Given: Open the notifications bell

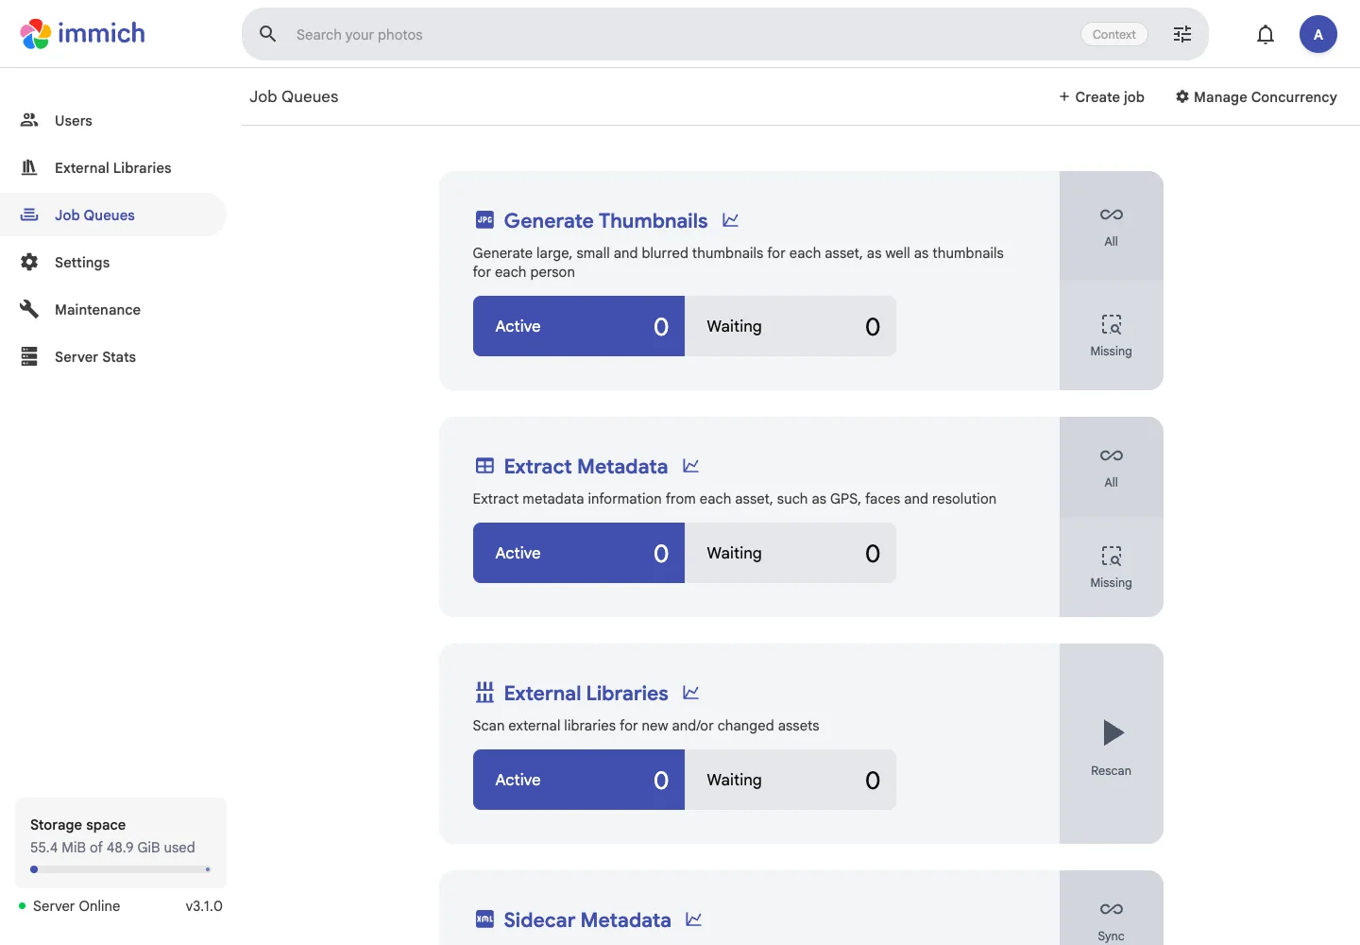Looking at the screenshot, I should tap(1266, 34).
